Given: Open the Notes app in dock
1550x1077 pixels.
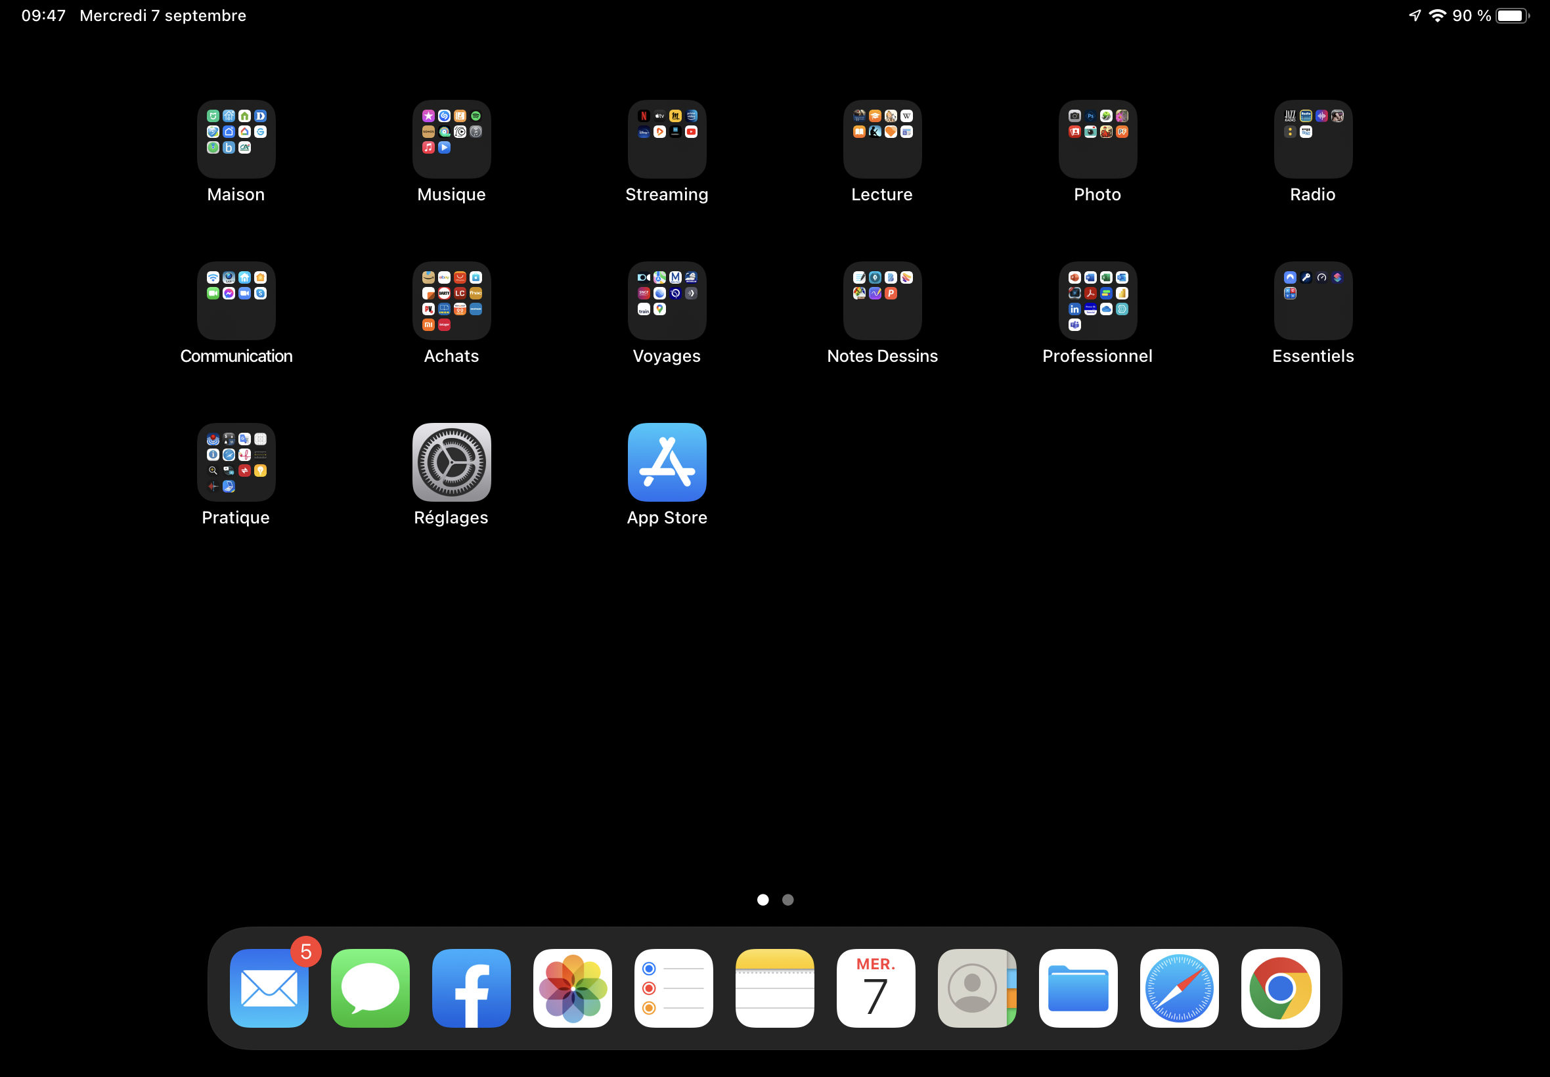Looking at the screenshot, I should click(x=774, y=988).
